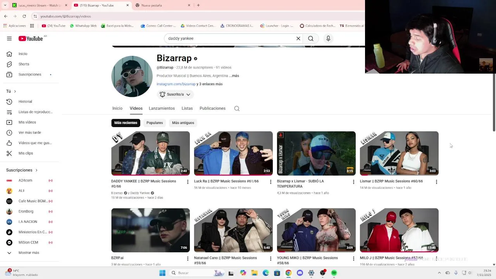
Task: Open options menu for DADDY YANKEE video
Action: coord(188,182)
